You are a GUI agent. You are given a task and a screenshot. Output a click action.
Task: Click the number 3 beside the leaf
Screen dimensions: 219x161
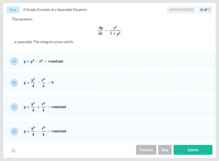click(x=209, y=10)
